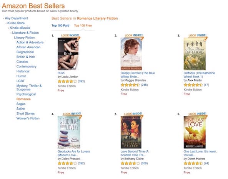228x179 pixels.
Task: Open star rating for Rush
Action: (67, 81)
